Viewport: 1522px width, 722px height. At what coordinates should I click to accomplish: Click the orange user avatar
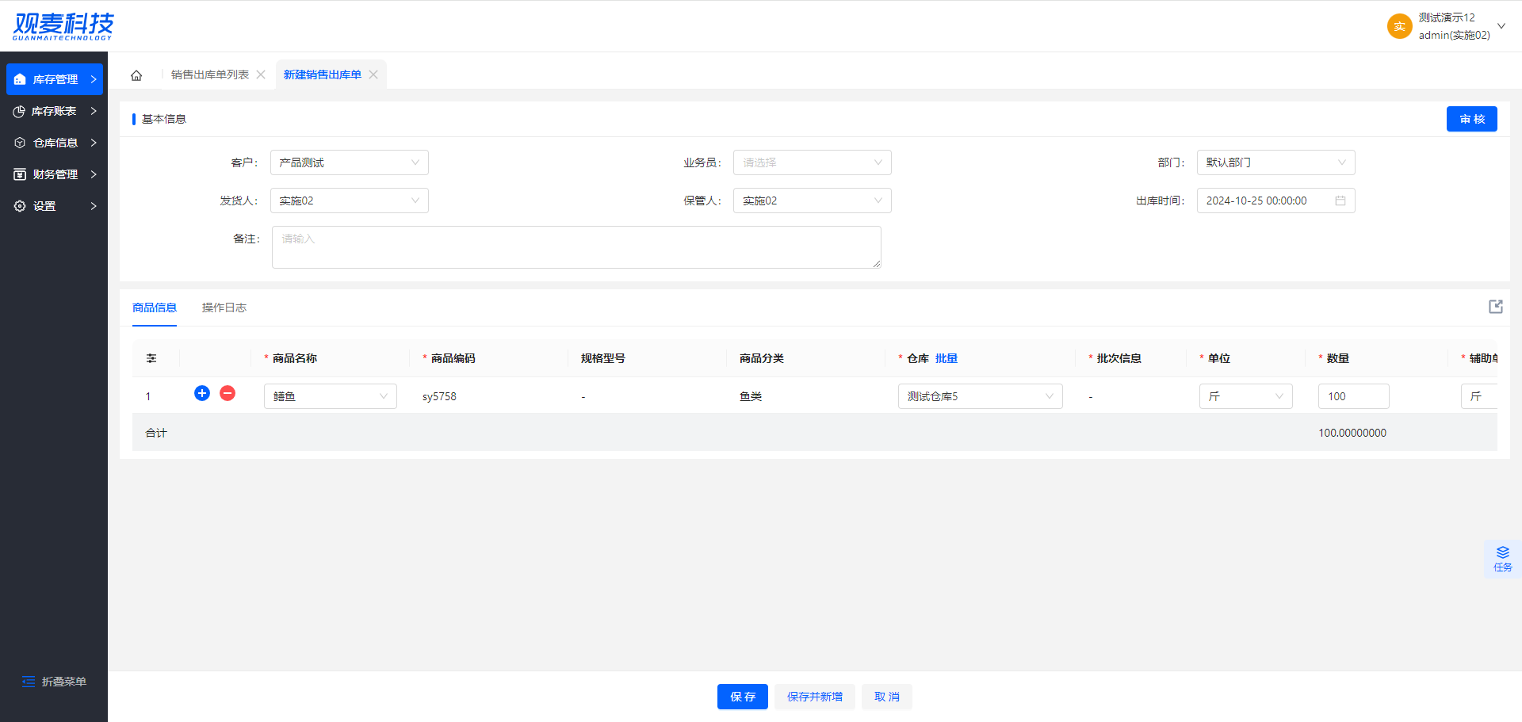click(x=1400, y=26)
